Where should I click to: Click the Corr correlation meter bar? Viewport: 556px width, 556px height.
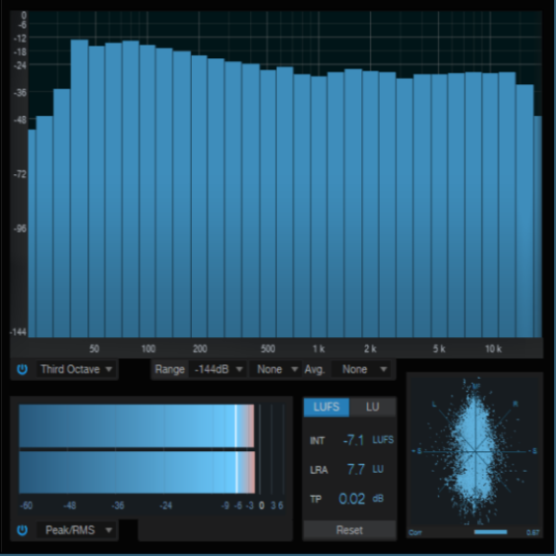tap(490, 532)
